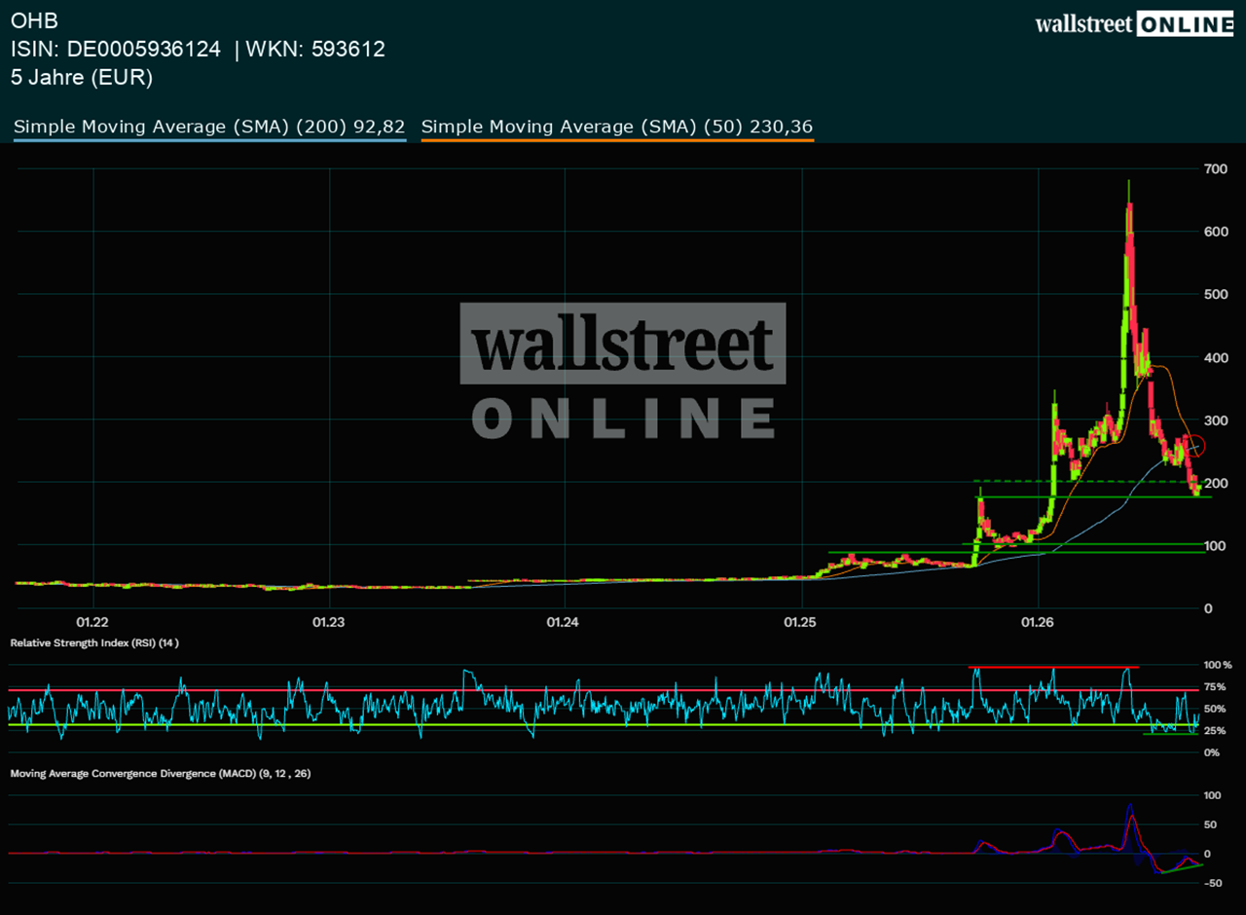Select the SMA (200) 92,82 legend label
The image size is (1246, 915).
[209, 127]
